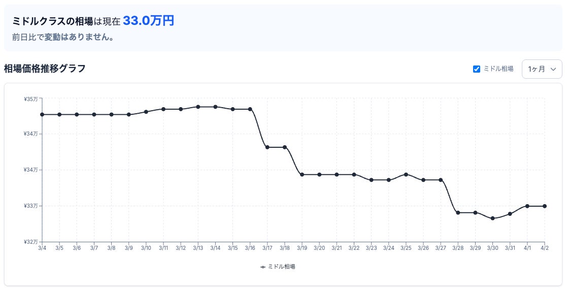Click the 相場価格推移グラフ heading

tap(45, 69)
